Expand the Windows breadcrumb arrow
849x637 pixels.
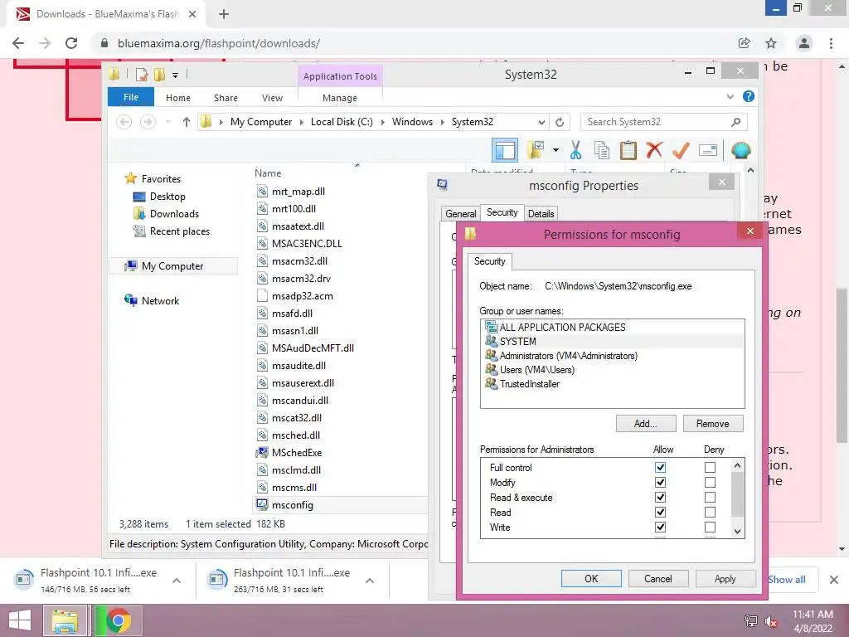(443, 122)
